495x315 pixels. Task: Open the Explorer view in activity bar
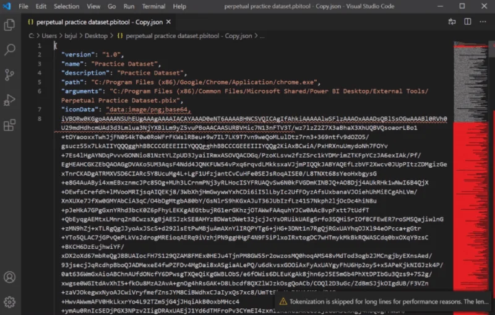point(9,25)
